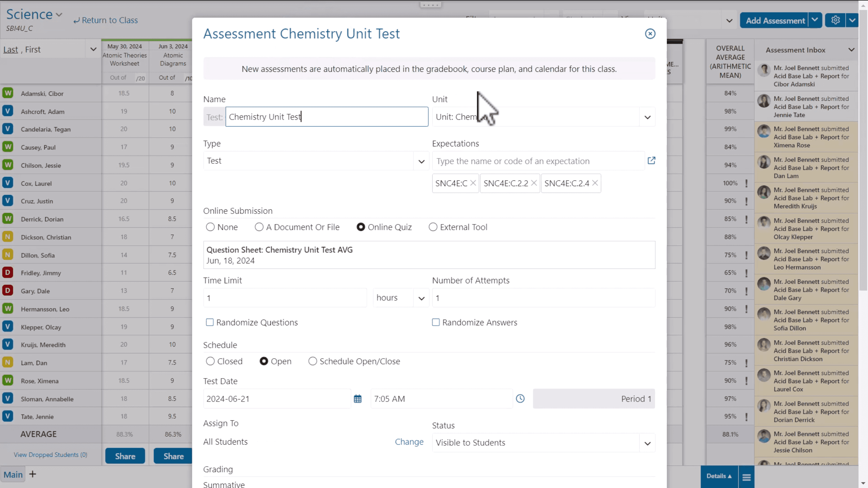The height and width of the screenshot is (488, 868).
Task: Select A Document Or File submission option
Action: (x=259, y=227)
